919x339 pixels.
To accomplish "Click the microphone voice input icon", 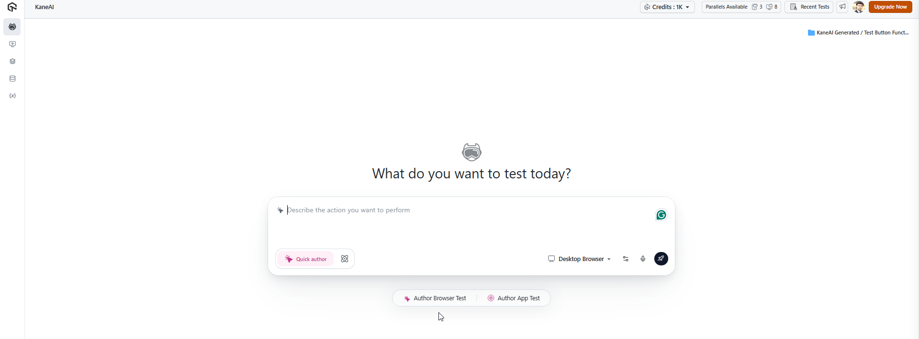I will (x=643, y=259).
